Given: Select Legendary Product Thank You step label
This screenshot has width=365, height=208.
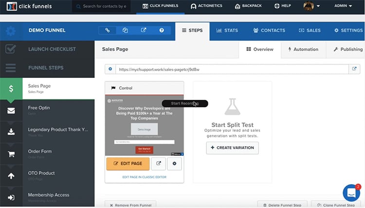Looking at the screenshot, I should click(x=58, y=130).
